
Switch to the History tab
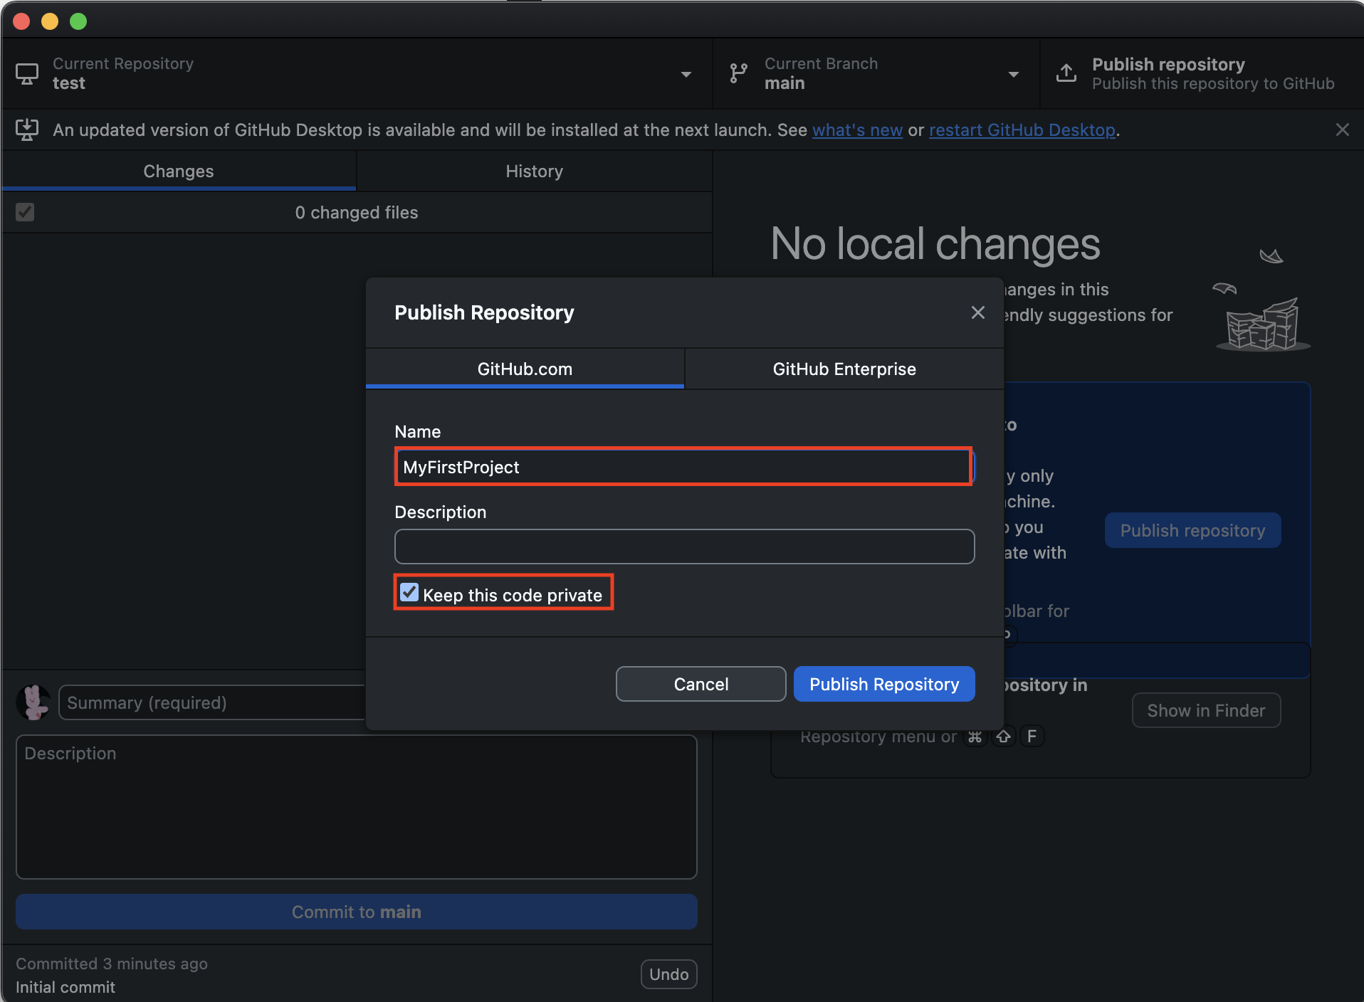point(535,171)
